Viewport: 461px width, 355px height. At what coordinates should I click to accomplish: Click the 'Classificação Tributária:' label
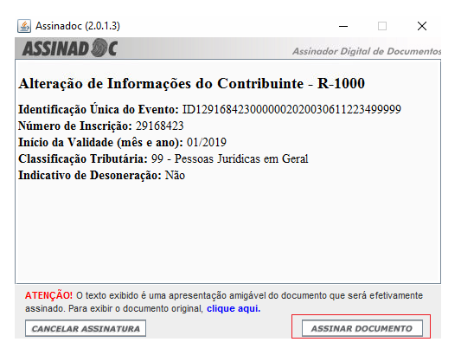pyautogui.click(x=83, y=158)
